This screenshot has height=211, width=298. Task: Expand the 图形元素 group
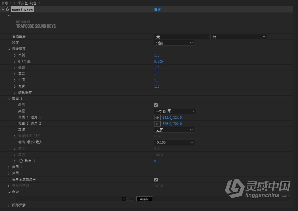click(9, 205)
